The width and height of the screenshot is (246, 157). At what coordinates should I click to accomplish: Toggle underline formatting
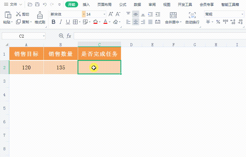pyautogui.click(x=68, y=22)
